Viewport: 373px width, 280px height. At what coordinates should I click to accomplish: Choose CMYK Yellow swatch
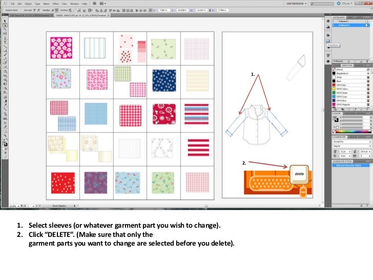coord(351,89)
